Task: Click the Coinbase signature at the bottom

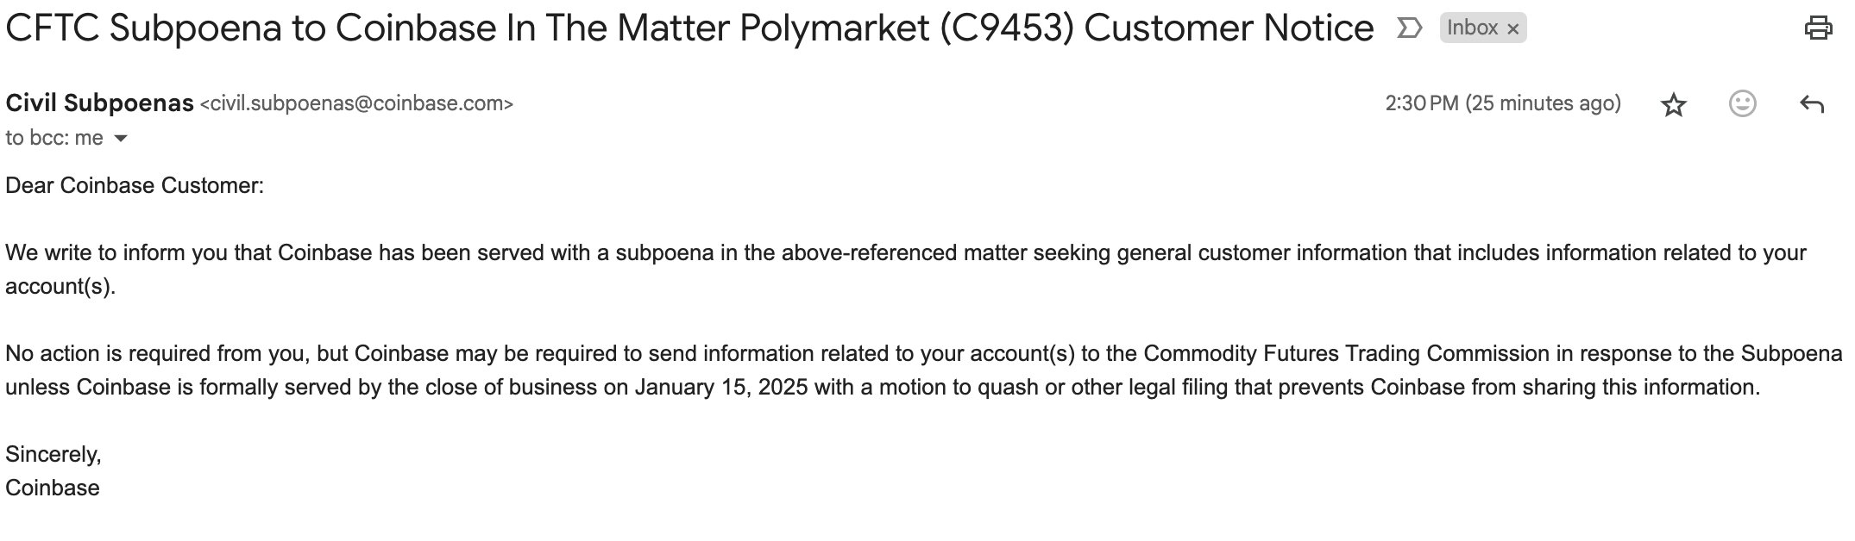Action: click(x=53, y=488)
